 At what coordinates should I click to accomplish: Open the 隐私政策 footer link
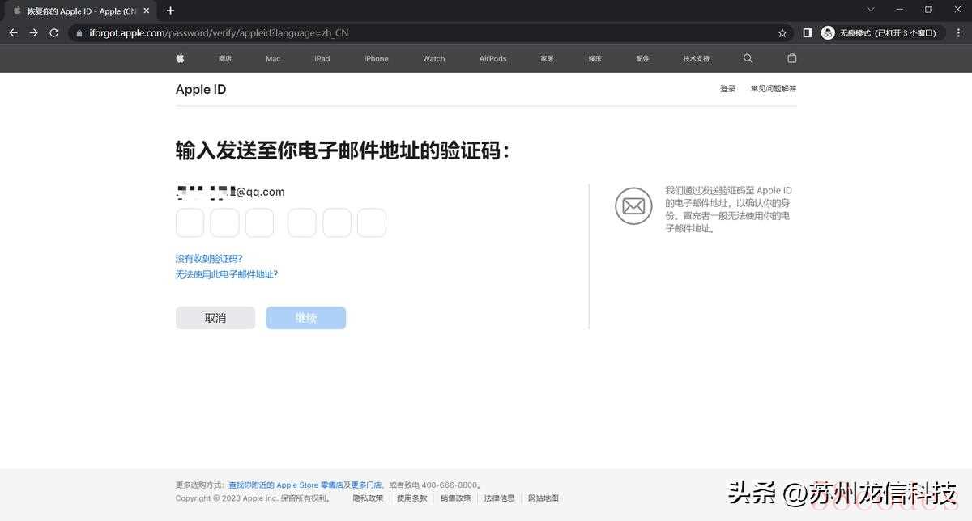(x=369, y=498)
